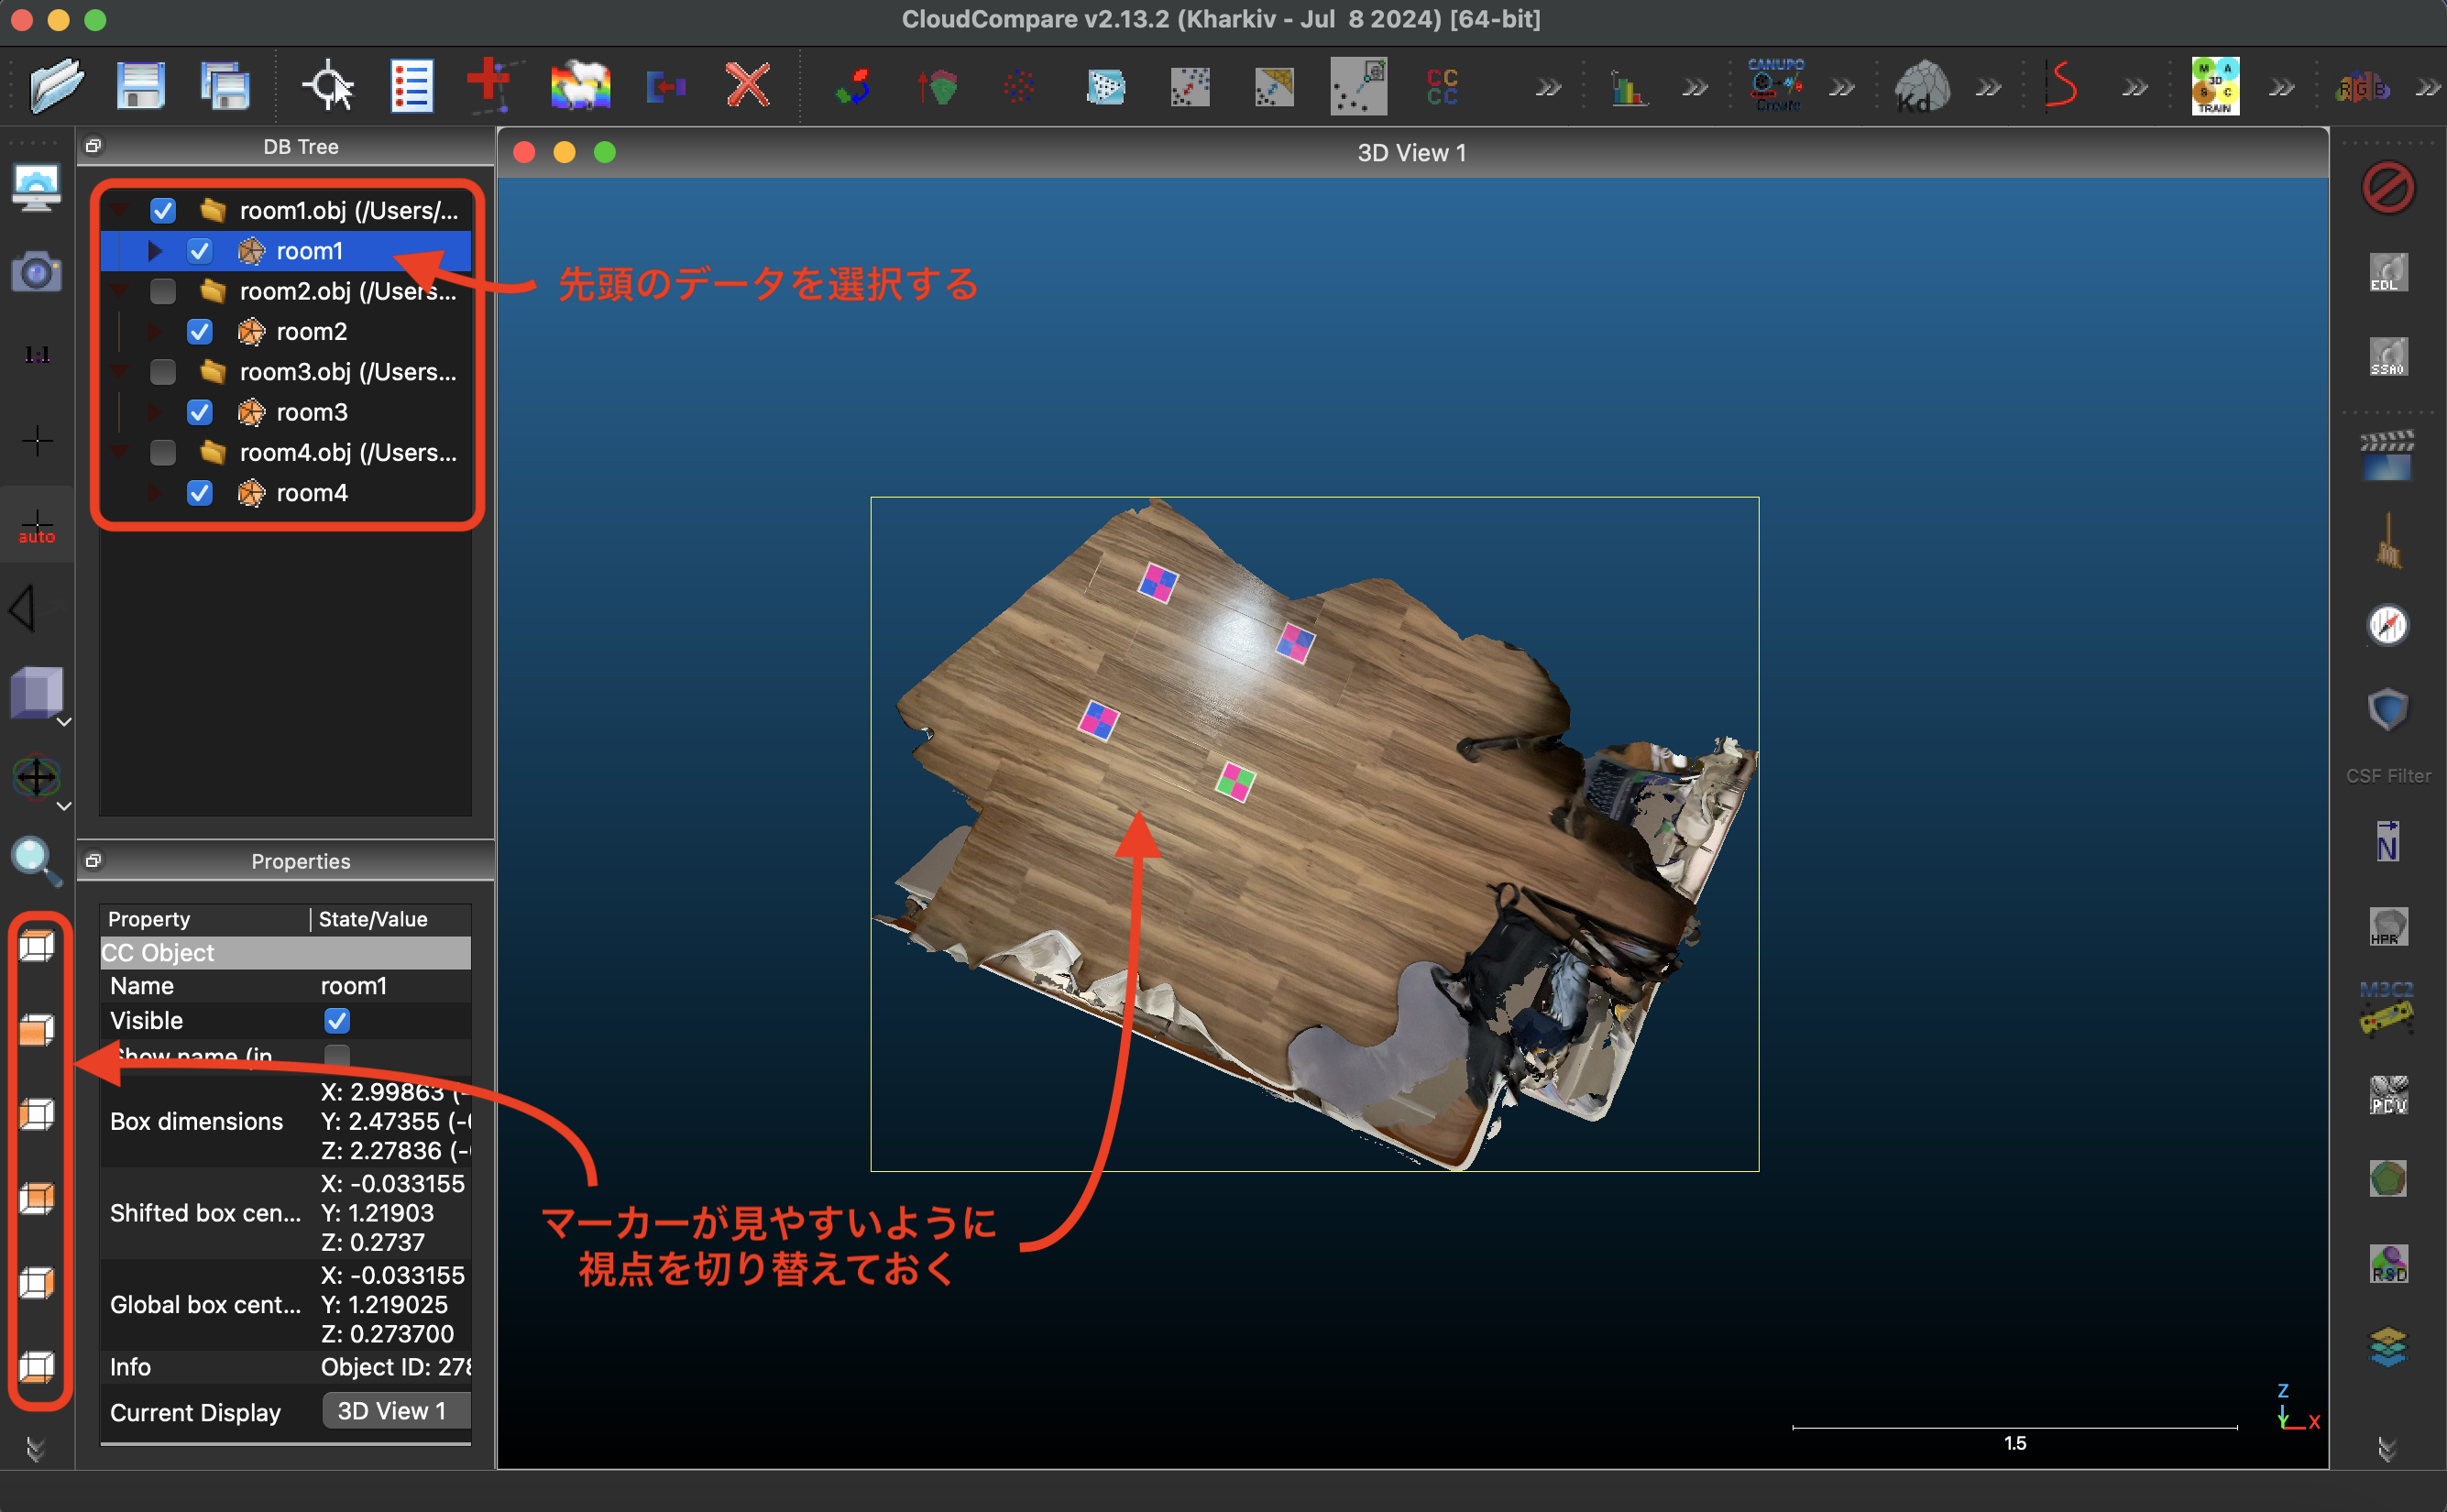The image size is (2447, 1512).
Task: Toggle the Visible property checkbox
Action: pos(338,1020)
